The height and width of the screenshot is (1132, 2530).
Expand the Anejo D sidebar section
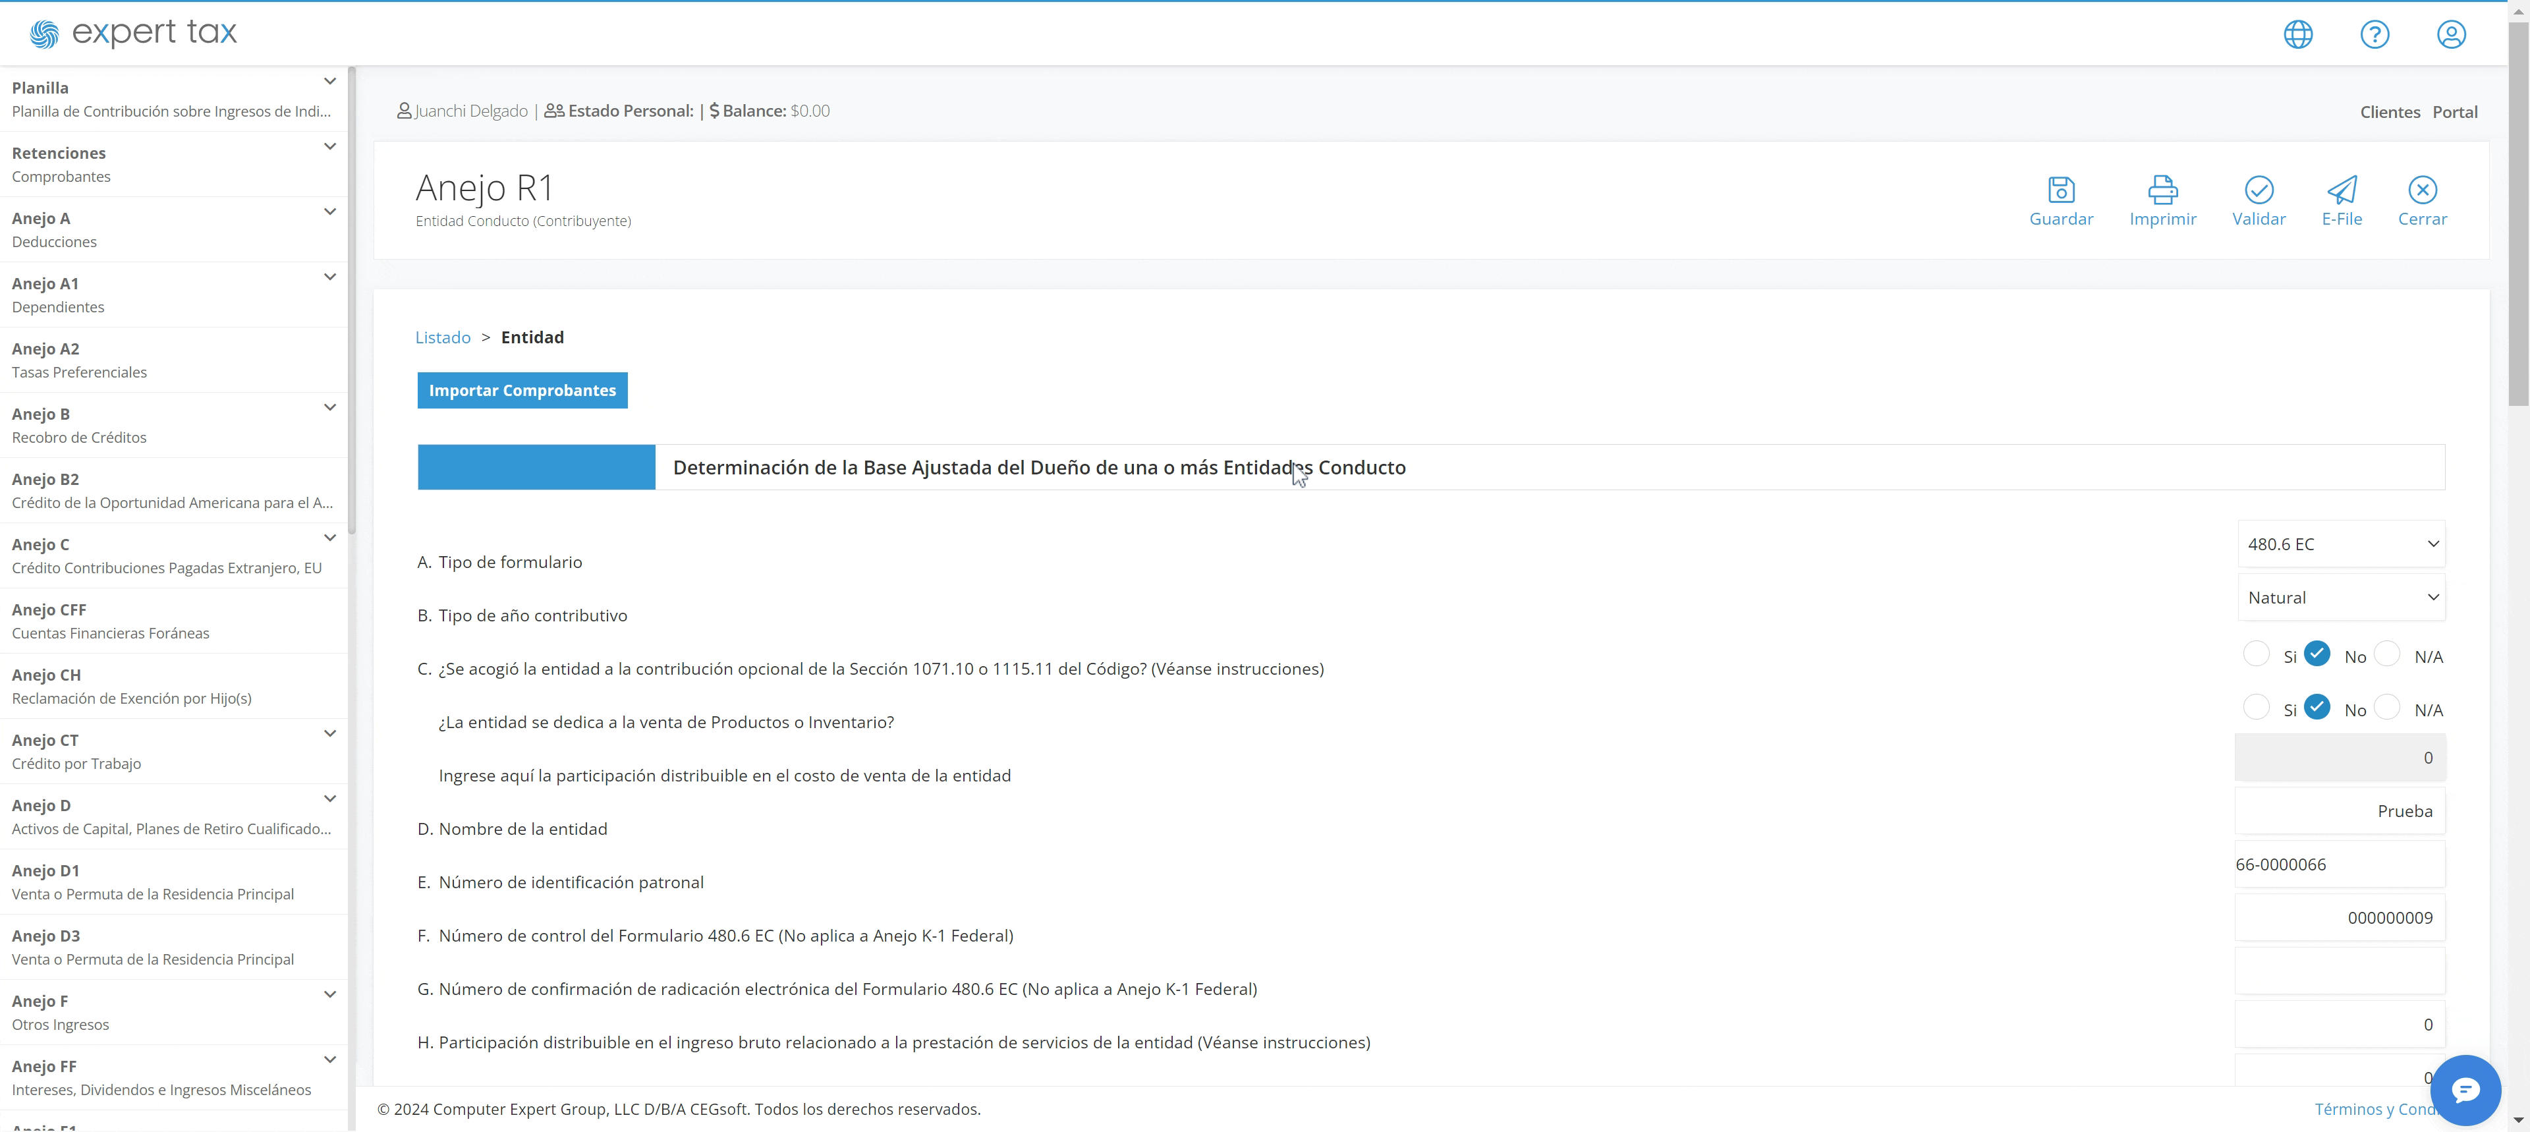tap(330, 799)
